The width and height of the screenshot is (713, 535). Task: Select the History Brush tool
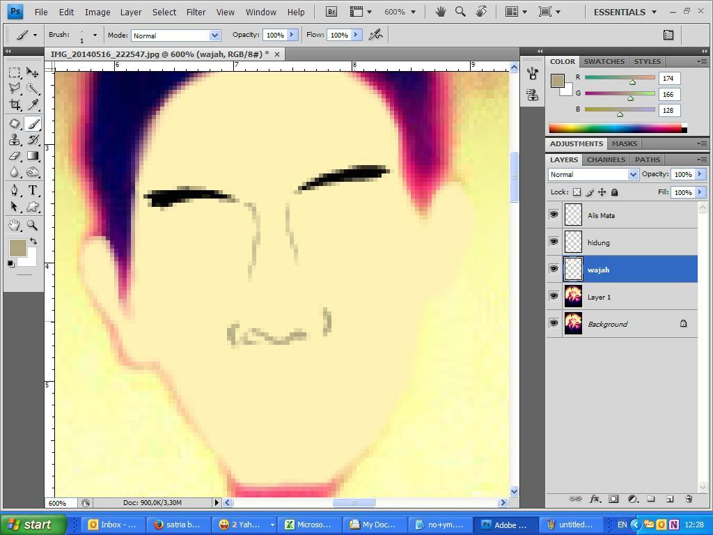(x=32, y=139)
